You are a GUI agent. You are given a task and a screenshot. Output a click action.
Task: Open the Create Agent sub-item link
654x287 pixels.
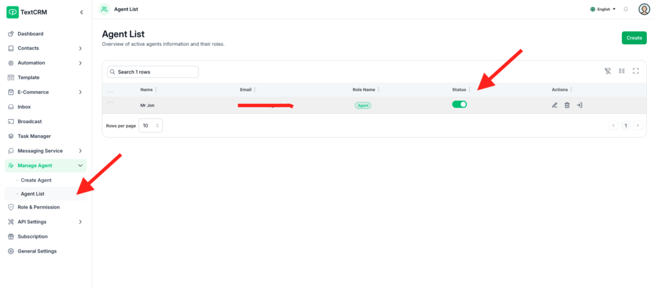tap(36, 180)
